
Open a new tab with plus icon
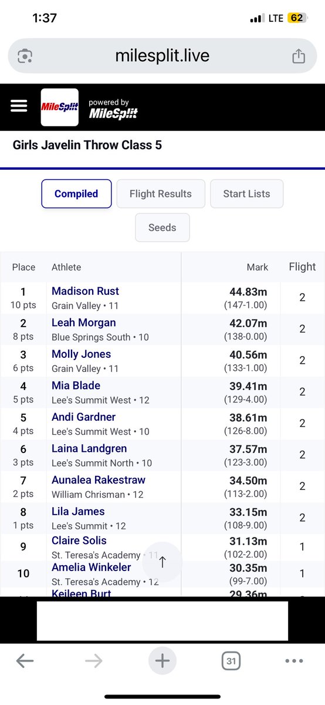coord(162,661)
